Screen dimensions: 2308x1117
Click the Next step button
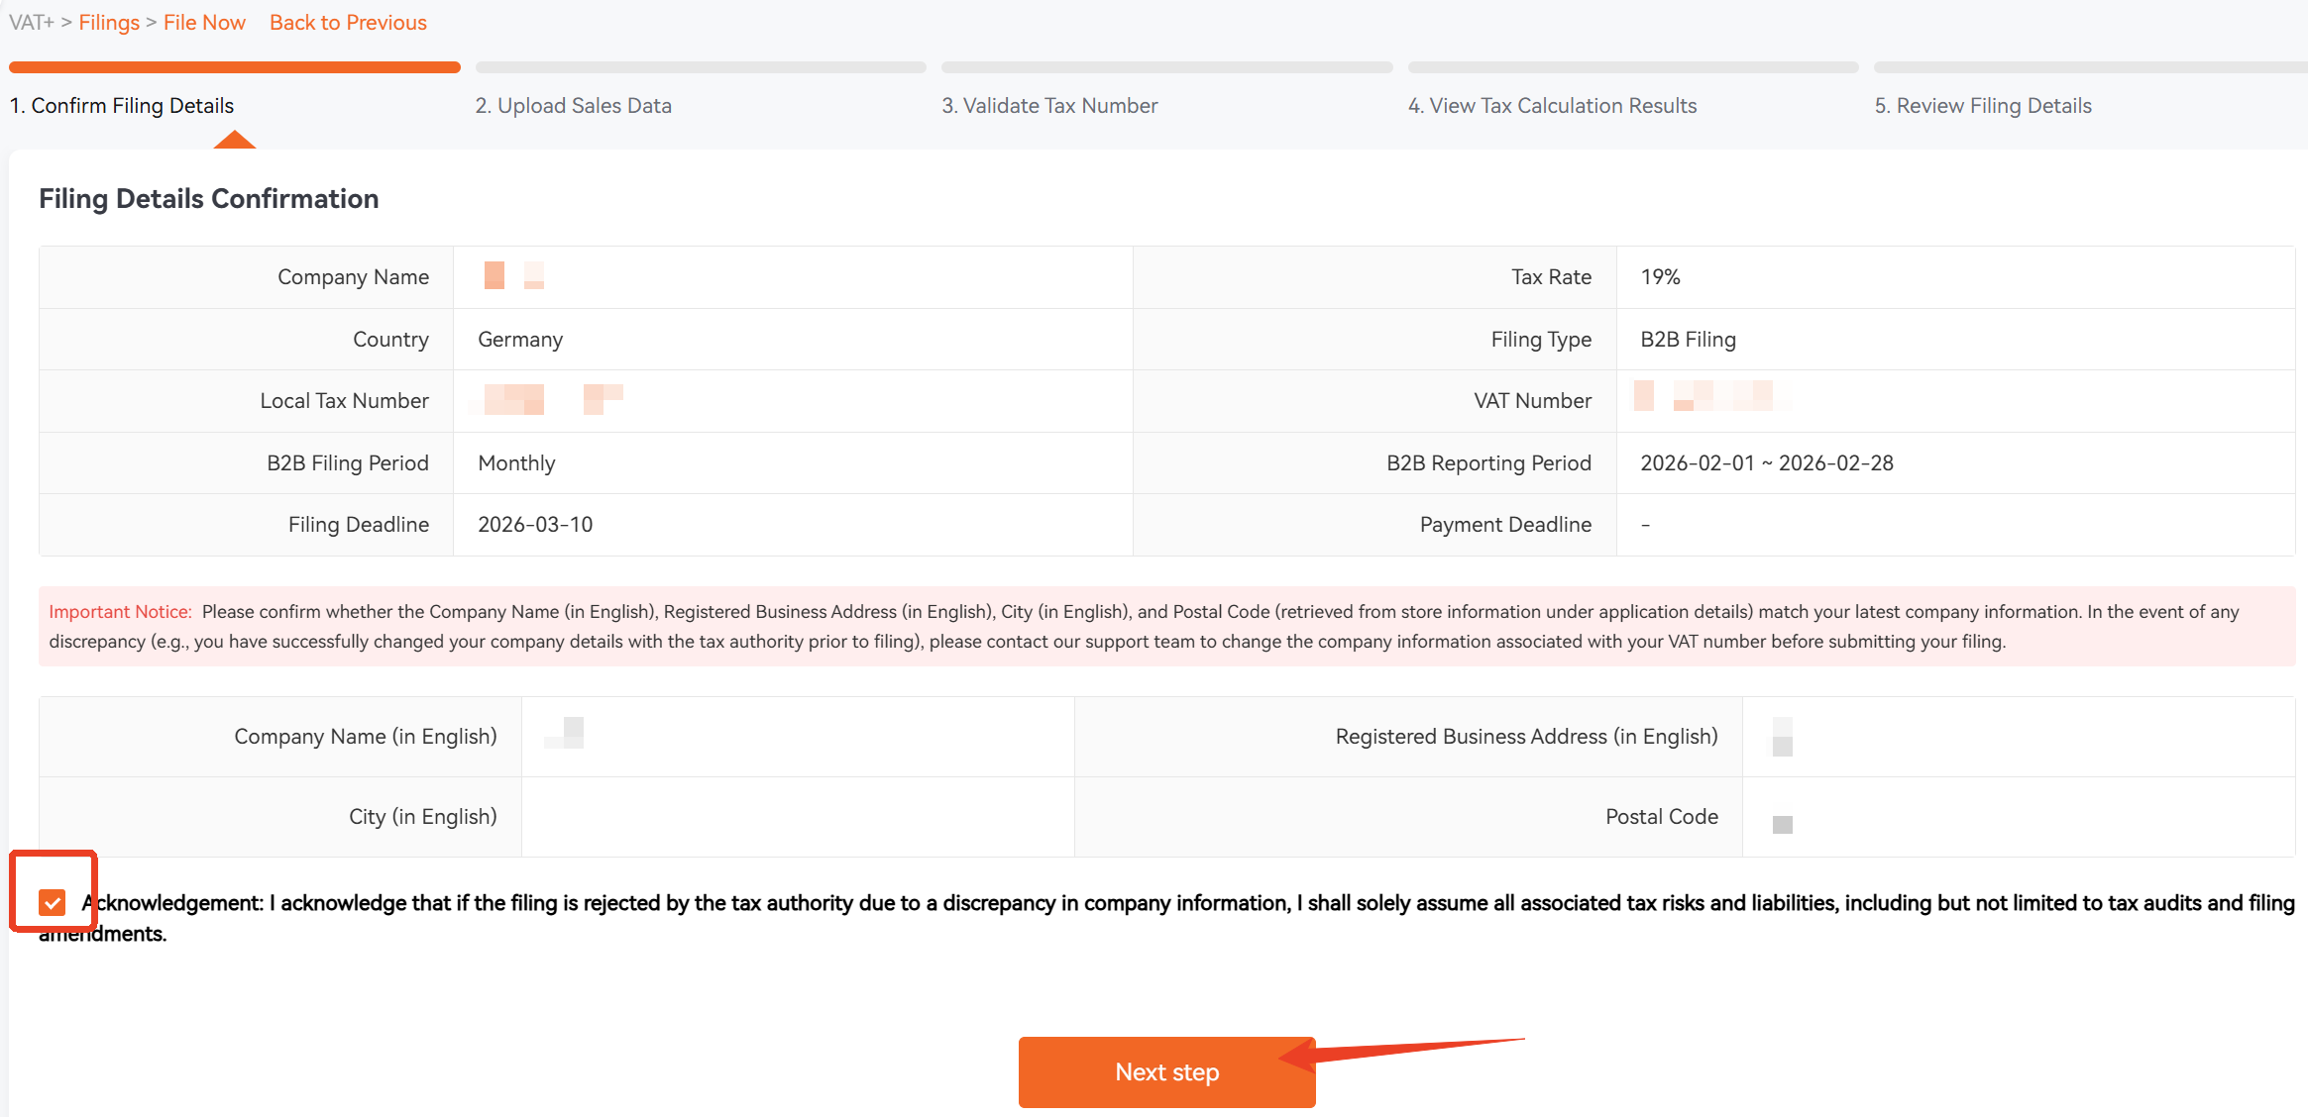coord(1166,1071)
